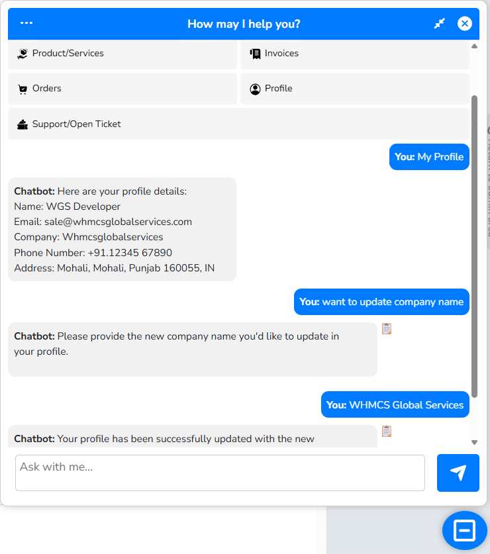Select the Invoices quick option
490x554 pixels.
click(x=355, y=54)
